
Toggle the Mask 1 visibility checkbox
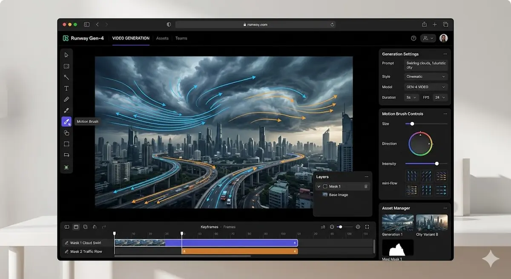point(319,186)
